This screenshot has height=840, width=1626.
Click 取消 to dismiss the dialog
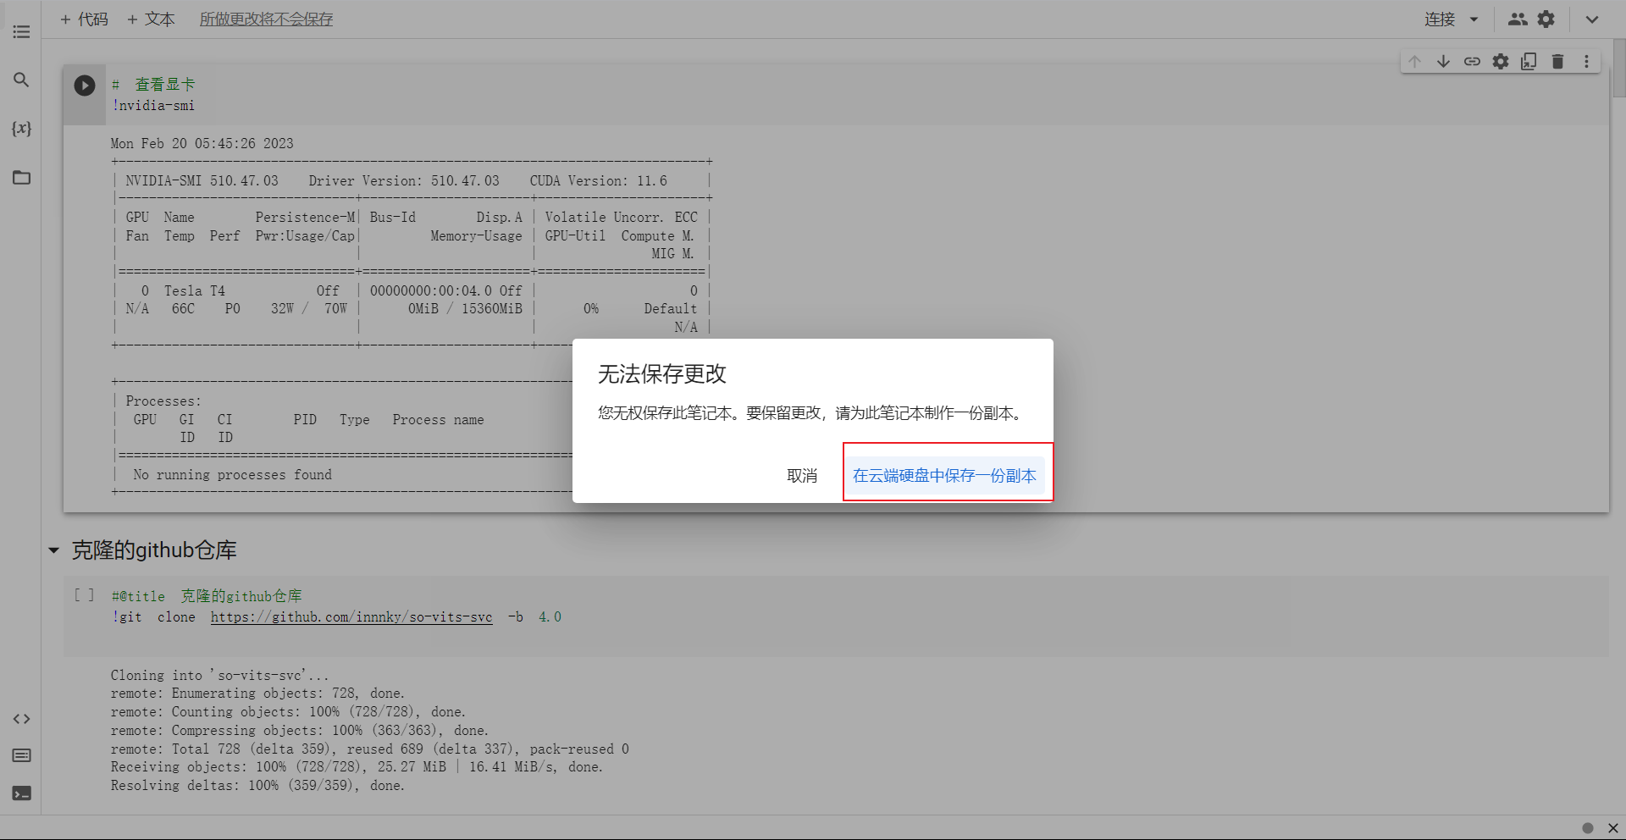pos(802,476)
